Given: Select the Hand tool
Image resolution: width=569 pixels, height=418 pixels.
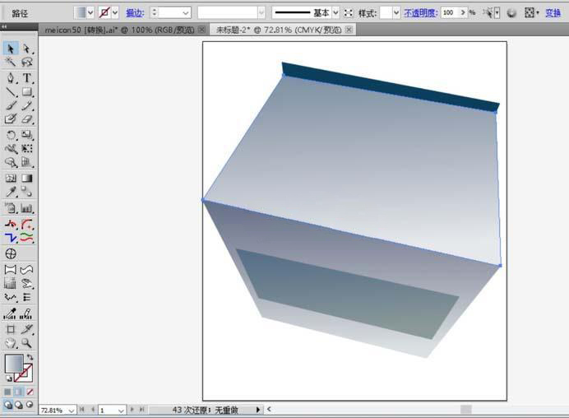Looking at the screenshot, I should click(x=11, y=342).
